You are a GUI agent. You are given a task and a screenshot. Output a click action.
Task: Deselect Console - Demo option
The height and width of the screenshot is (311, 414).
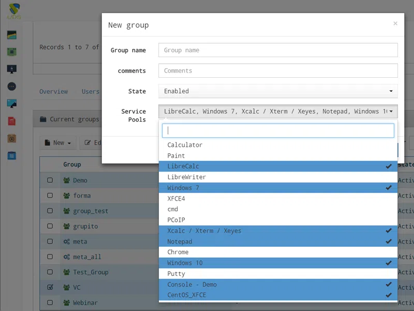(x=278, y=285)
